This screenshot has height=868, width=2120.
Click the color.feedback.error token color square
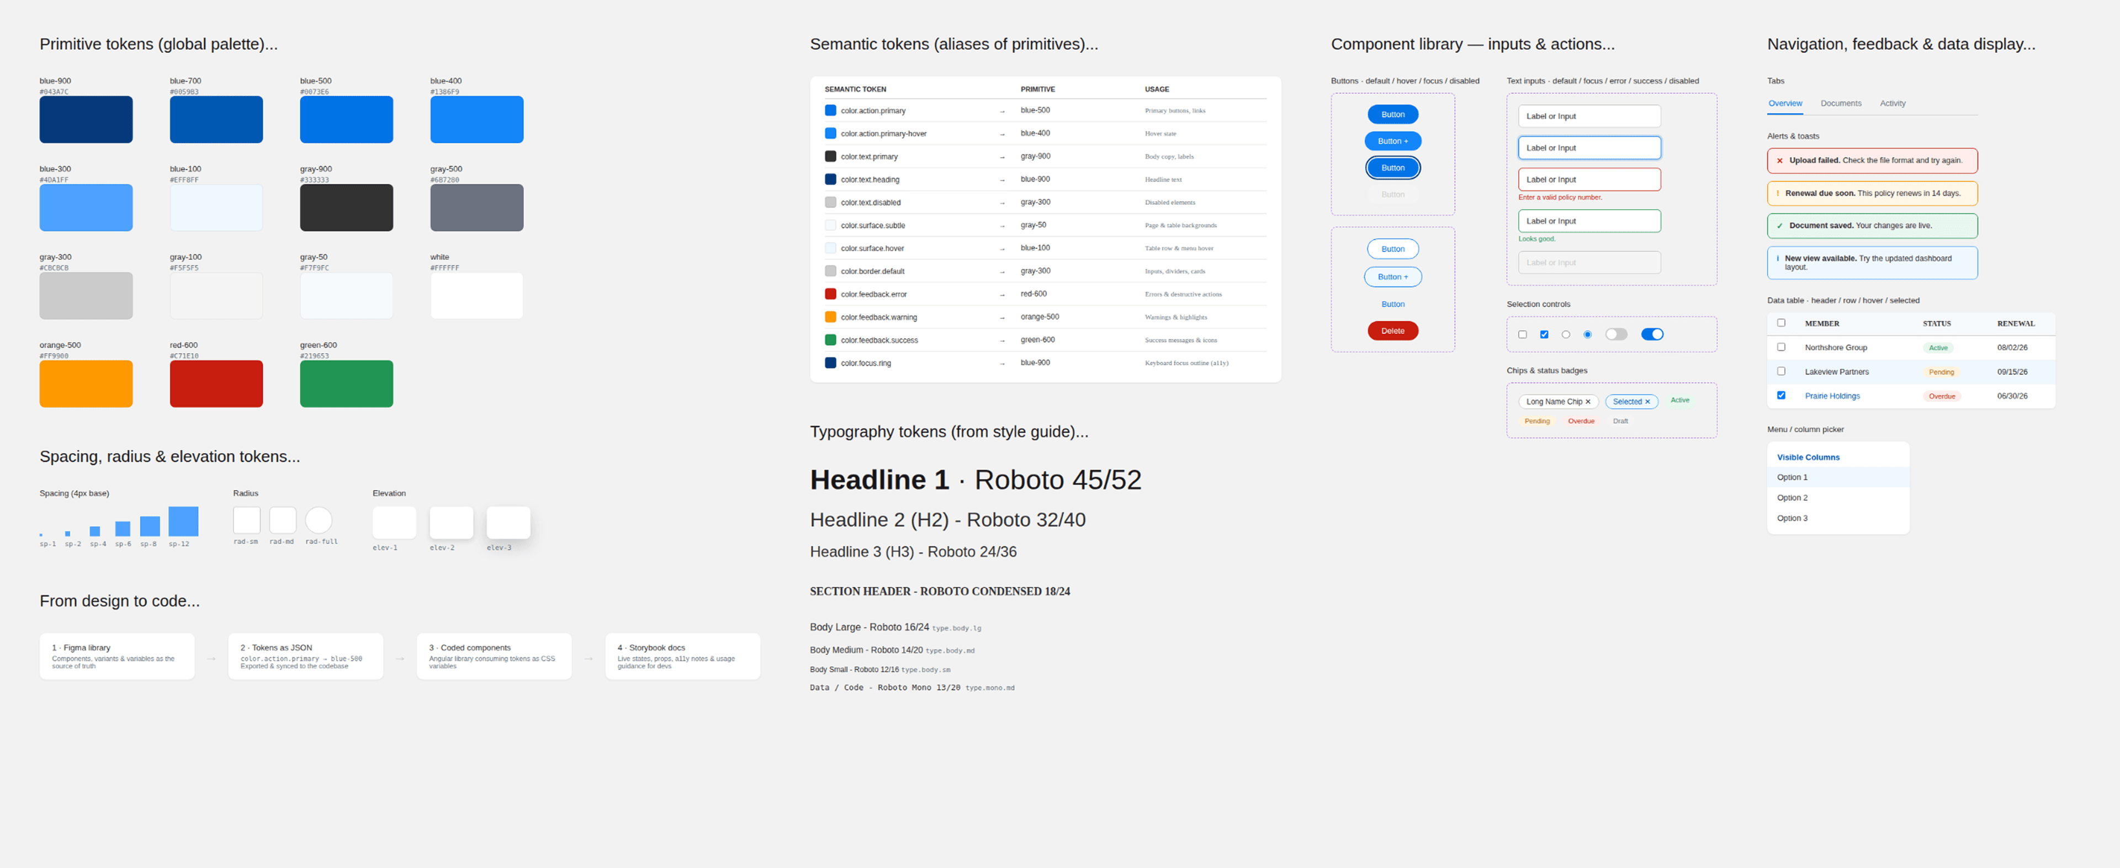(x=830, y=294)
